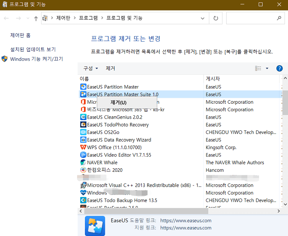This screenshot has width=288, height=236.
Task: Go up one folder level arrow
Action: coord(36,18)
